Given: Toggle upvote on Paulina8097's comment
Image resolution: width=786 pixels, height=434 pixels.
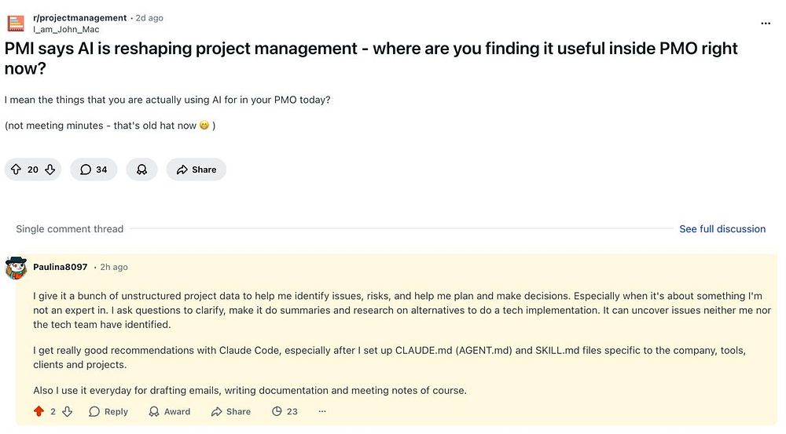Looking at the screenshot, I should 38,411.
